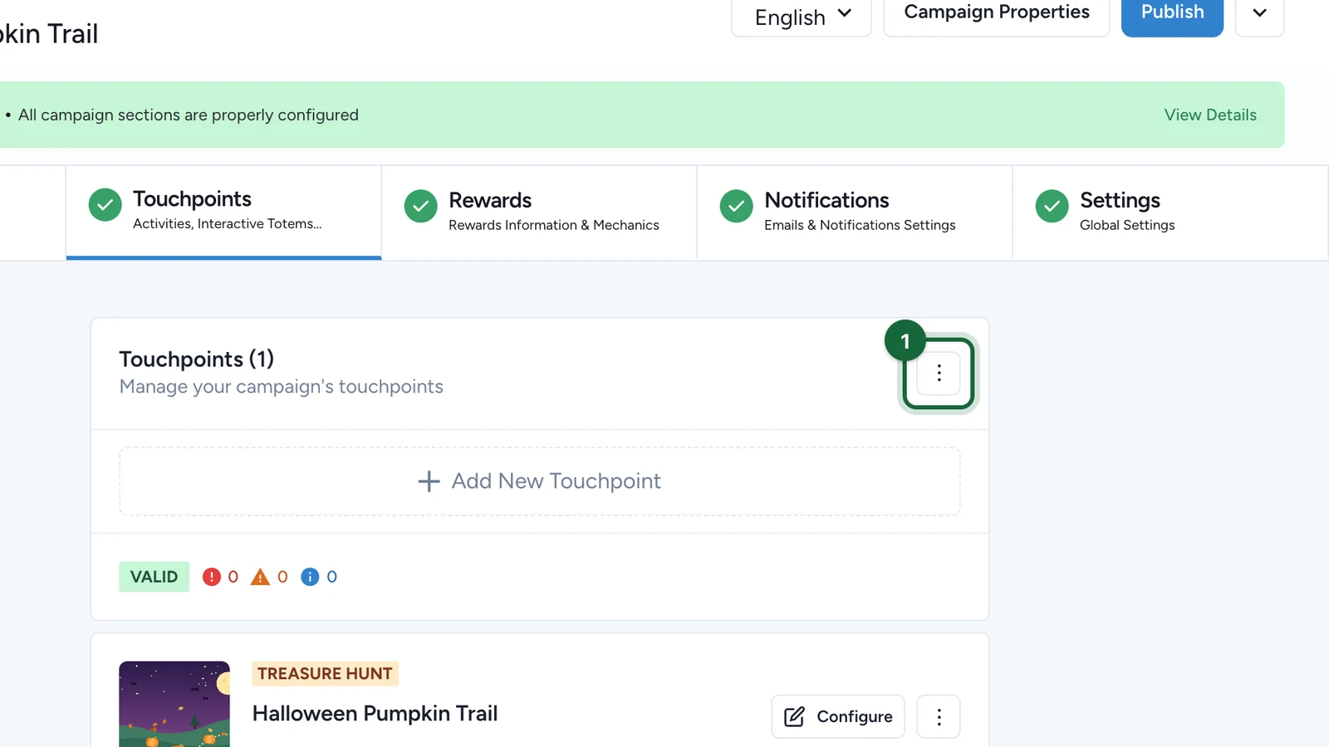Switch to the Touchpoints tab
1329x747 pixels.
[x=223, y=212]
